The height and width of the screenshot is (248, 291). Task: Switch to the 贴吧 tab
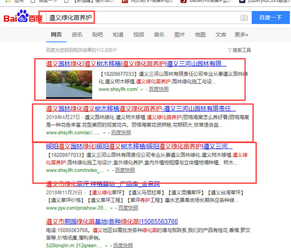click(97, 34)
